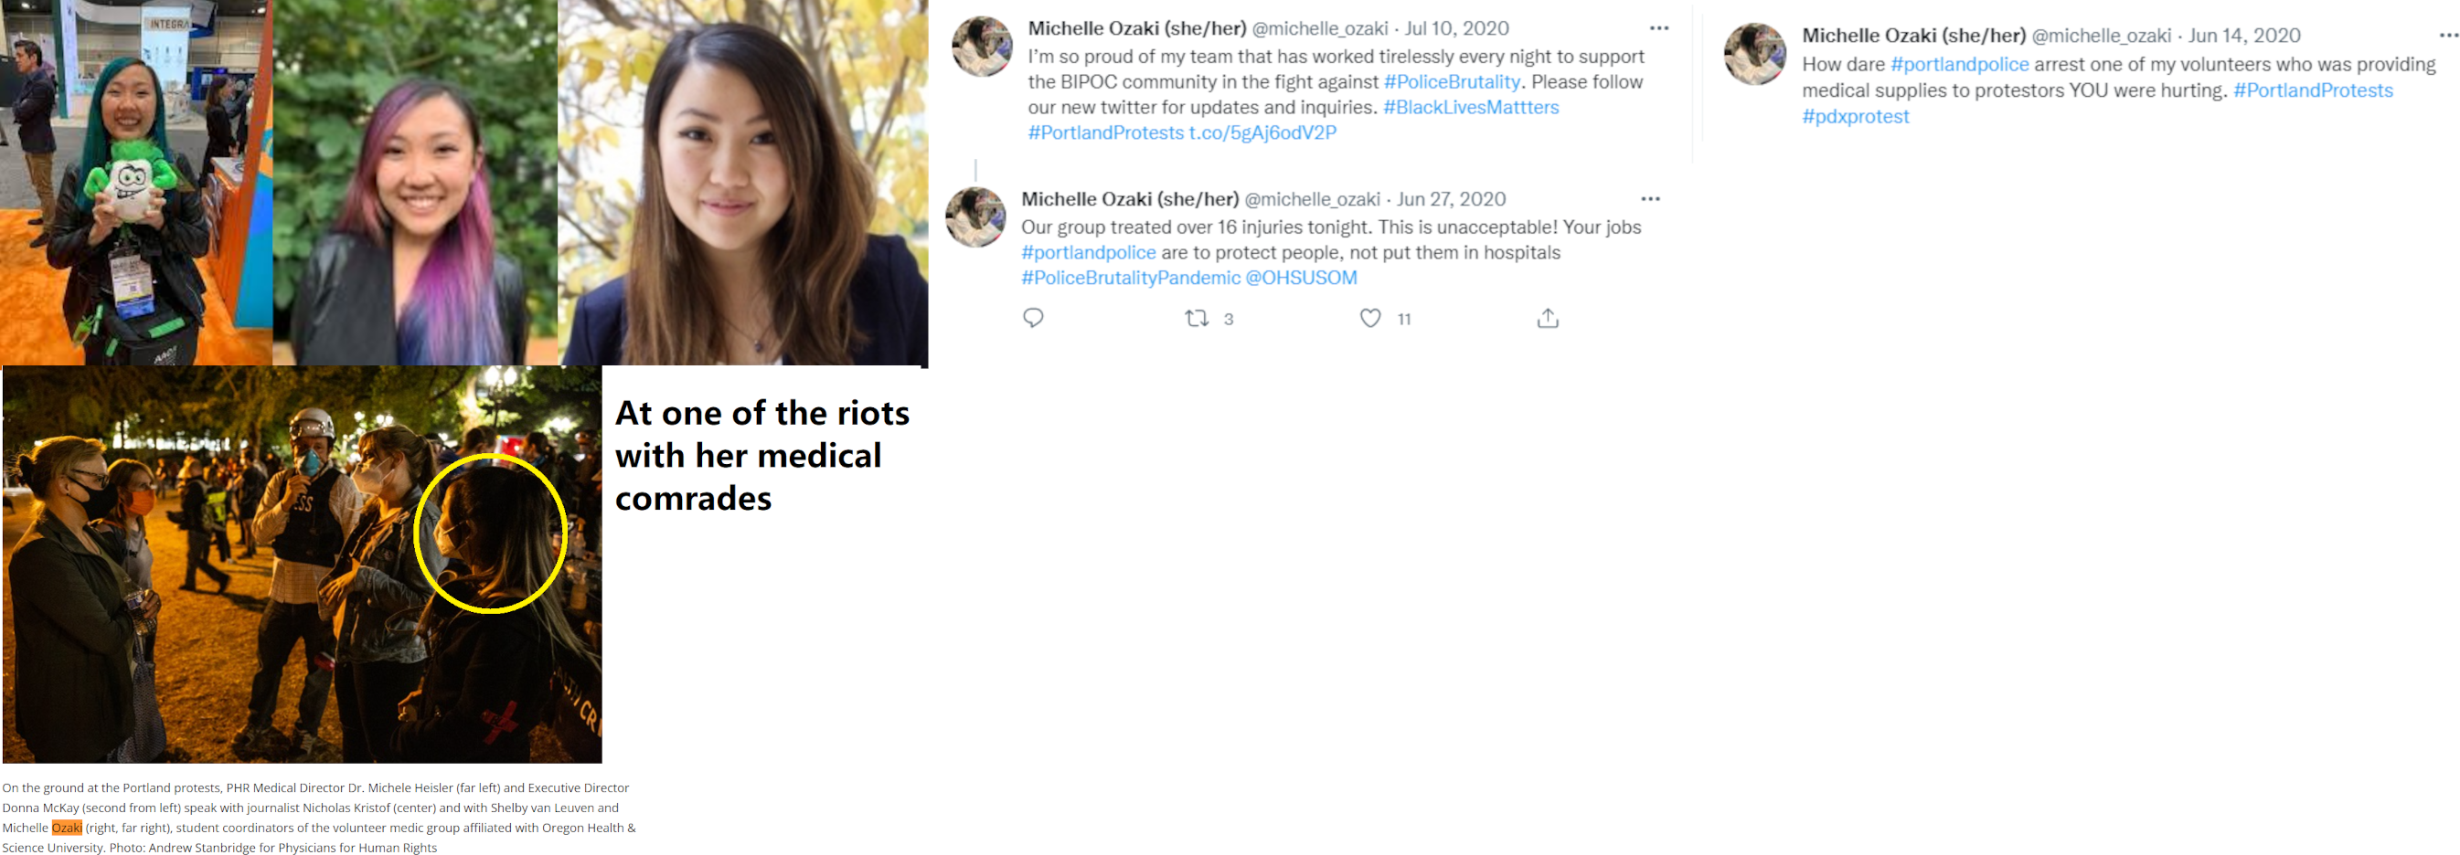Click the reply icon under the Jun 27 tweet
The height and width of the screenshot is (855, 2460).
[1032, 318]
